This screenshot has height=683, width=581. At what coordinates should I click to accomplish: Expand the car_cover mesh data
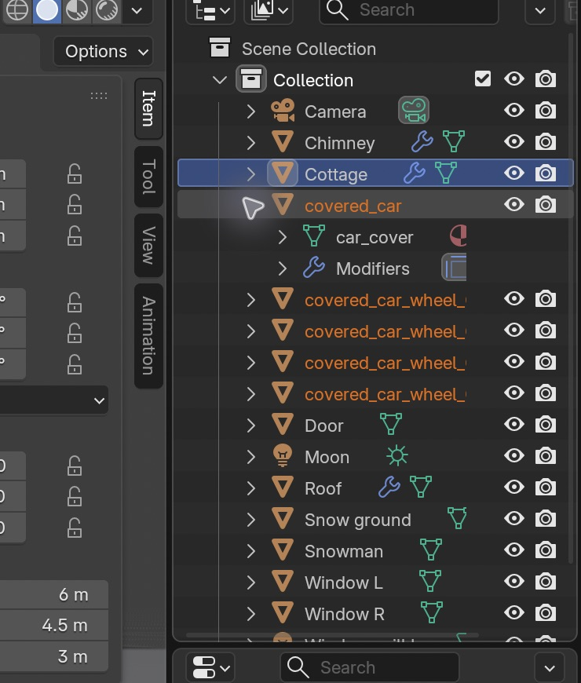point(282,237)
